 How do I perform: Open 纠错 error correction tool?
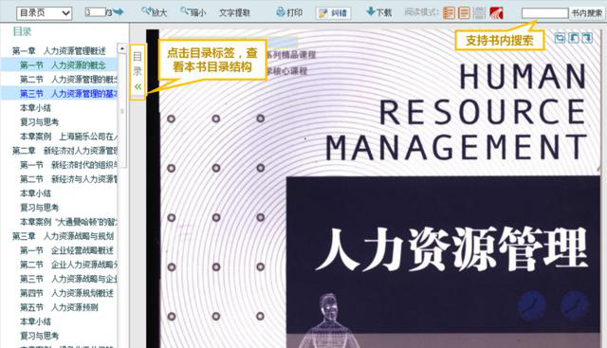[x=333, y=13]
